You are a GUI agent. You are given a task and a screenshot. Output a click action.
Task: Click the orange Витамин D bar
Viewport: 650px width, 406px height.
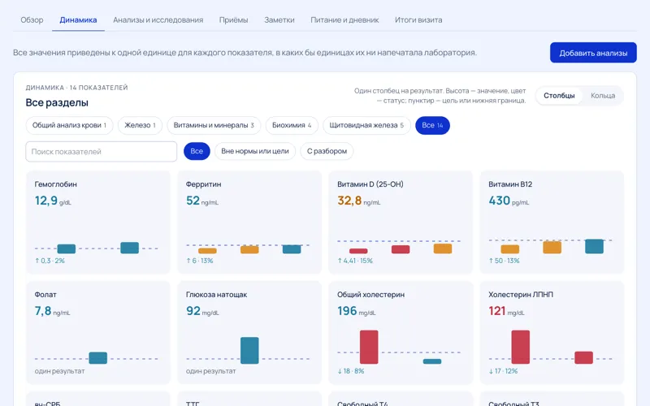[x=443, y=248]
